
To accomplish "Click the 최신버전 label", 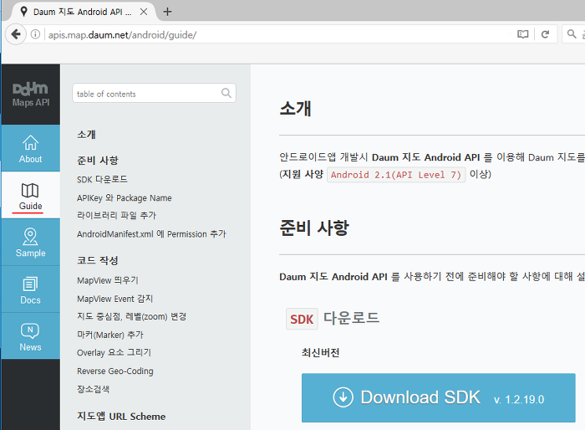I will tap(320, 352).
